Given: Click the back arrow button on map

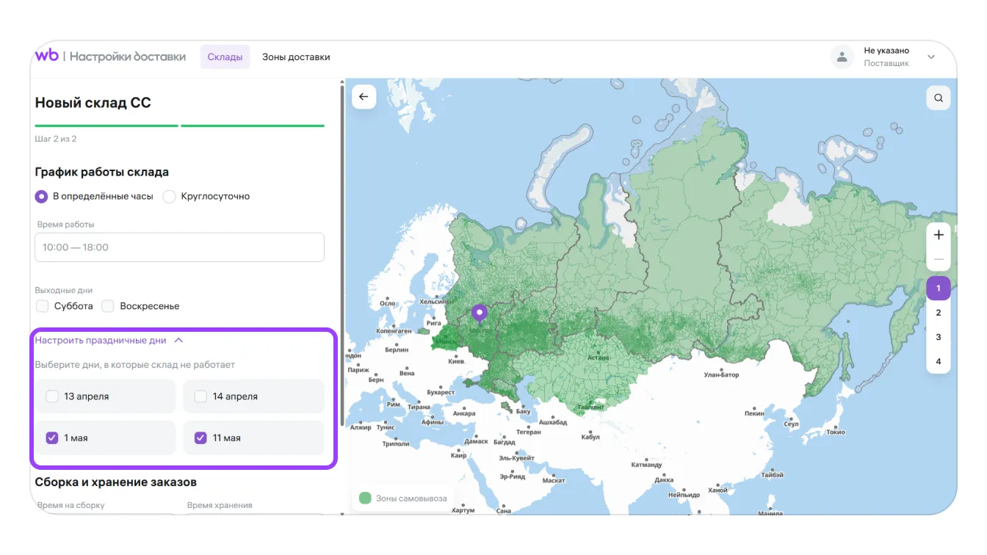Looking at the screenshot, I should (x=364, y=97).
